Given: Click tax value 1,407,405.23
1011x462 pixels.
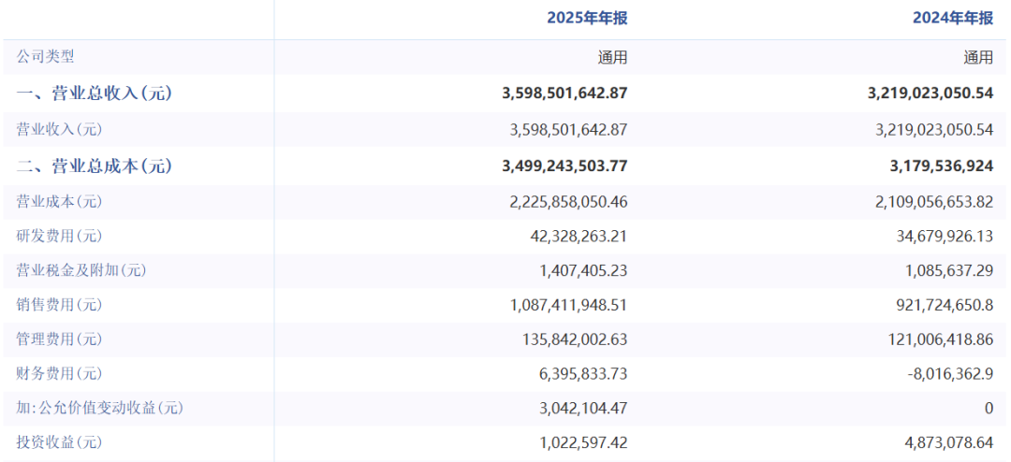Looking at the screenshot, I should click(583, 271).
